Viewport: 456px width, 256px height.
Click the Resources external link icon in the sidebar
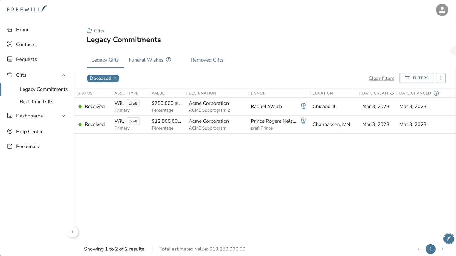pos(10,146)
